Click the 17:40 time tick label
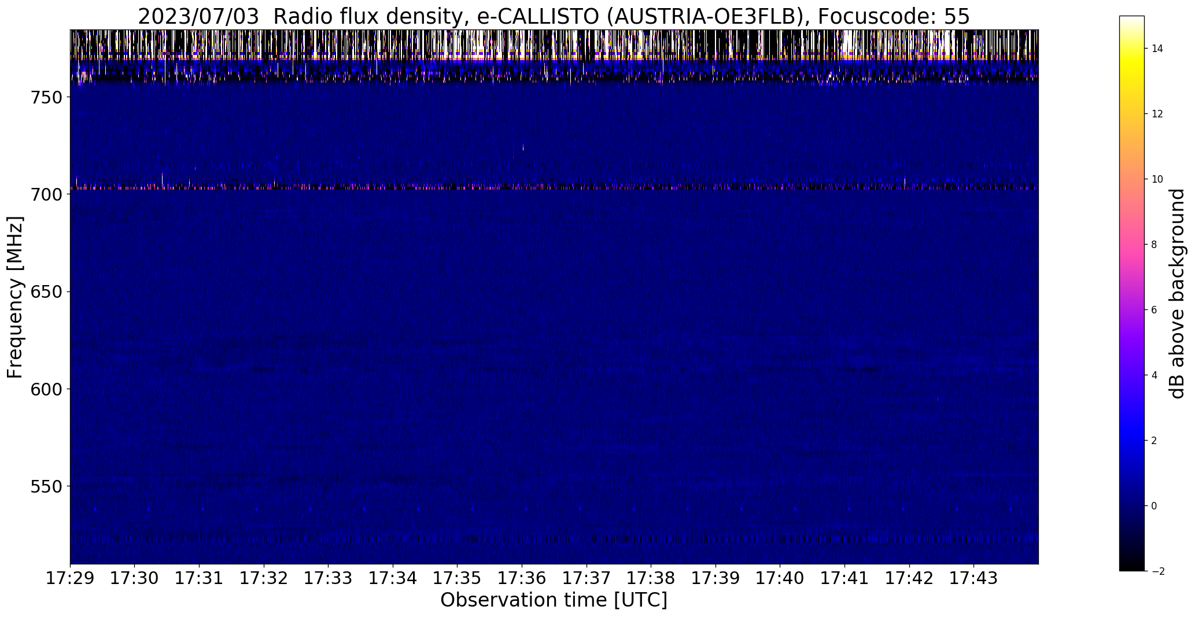1195x617 pixels. [780, 578]
